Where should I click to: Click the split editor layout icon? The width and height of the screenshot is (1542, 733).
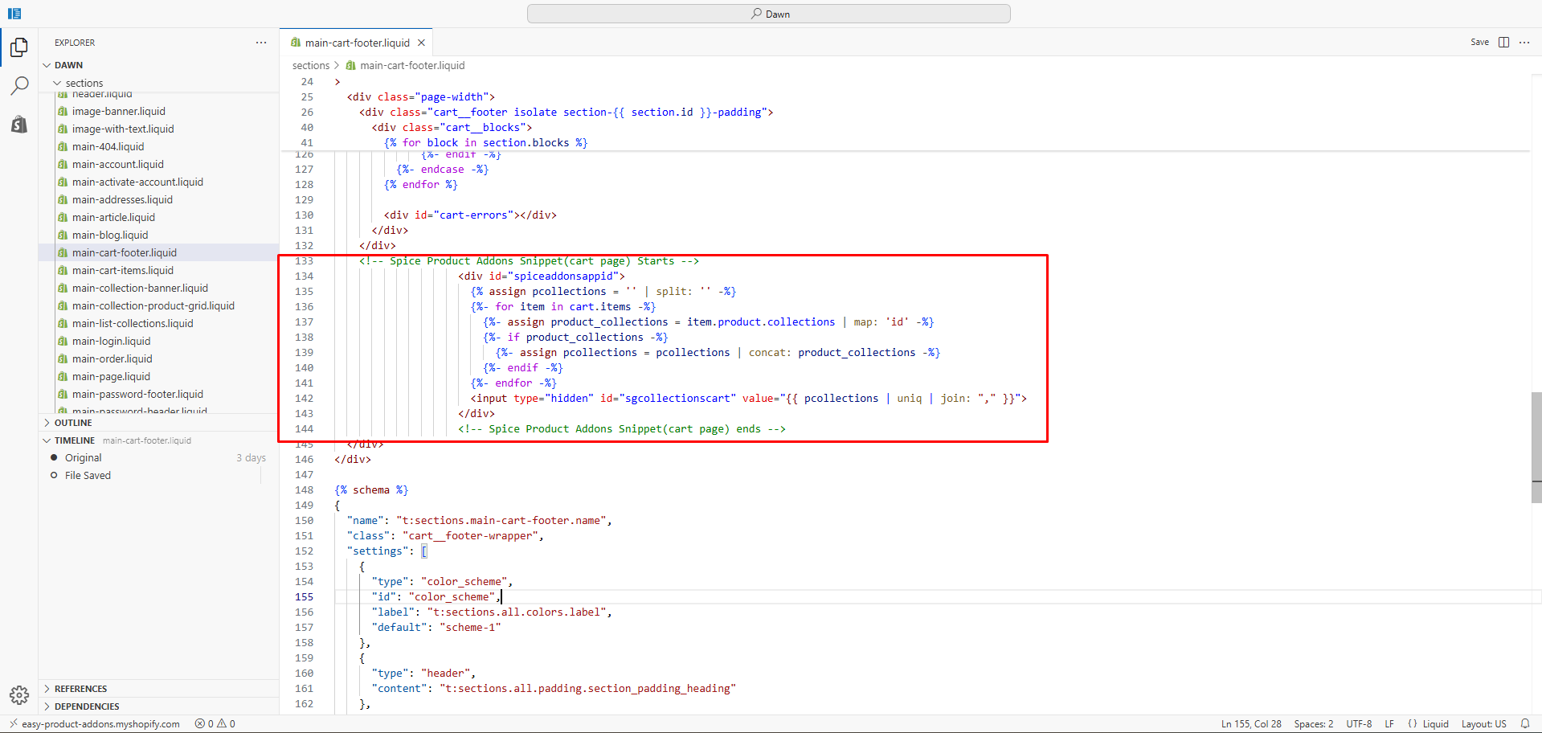[x=1503, y=43]
